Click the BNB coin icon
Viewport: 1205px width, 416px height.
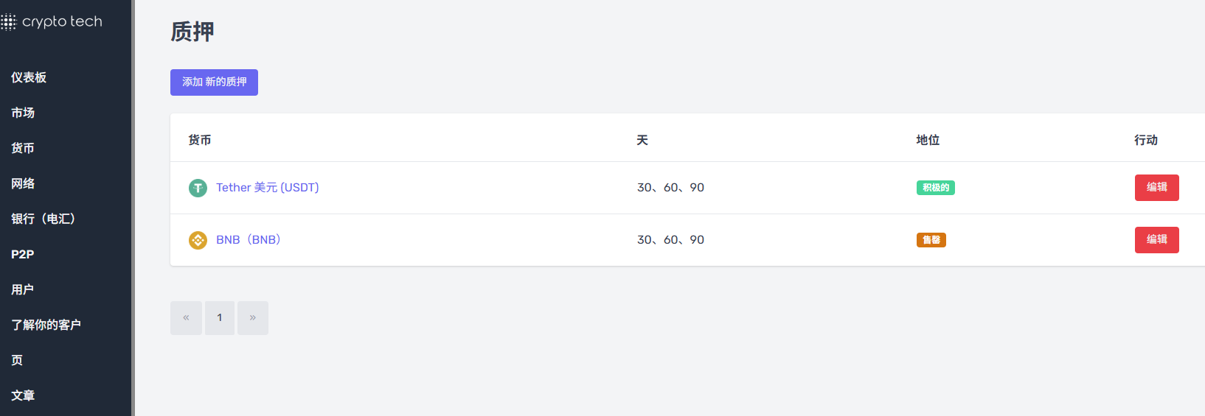click(x=198, y=240)
